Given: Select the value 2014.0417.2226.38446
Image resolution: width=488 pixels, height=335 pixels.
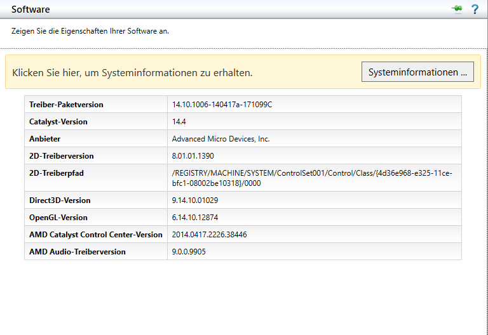Looking at the screenshot, I should pos(210,234).
